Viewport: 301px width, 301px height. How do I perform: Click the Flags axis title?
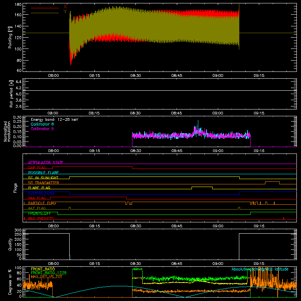tap(15, 188)
